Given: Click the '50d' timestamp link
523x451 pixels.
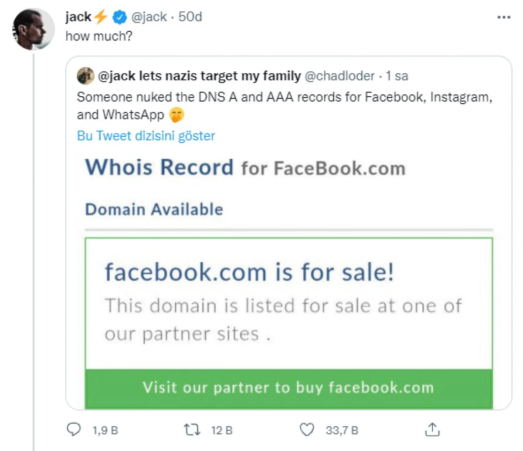Looking at the screenshot, I should click(190, 17).
